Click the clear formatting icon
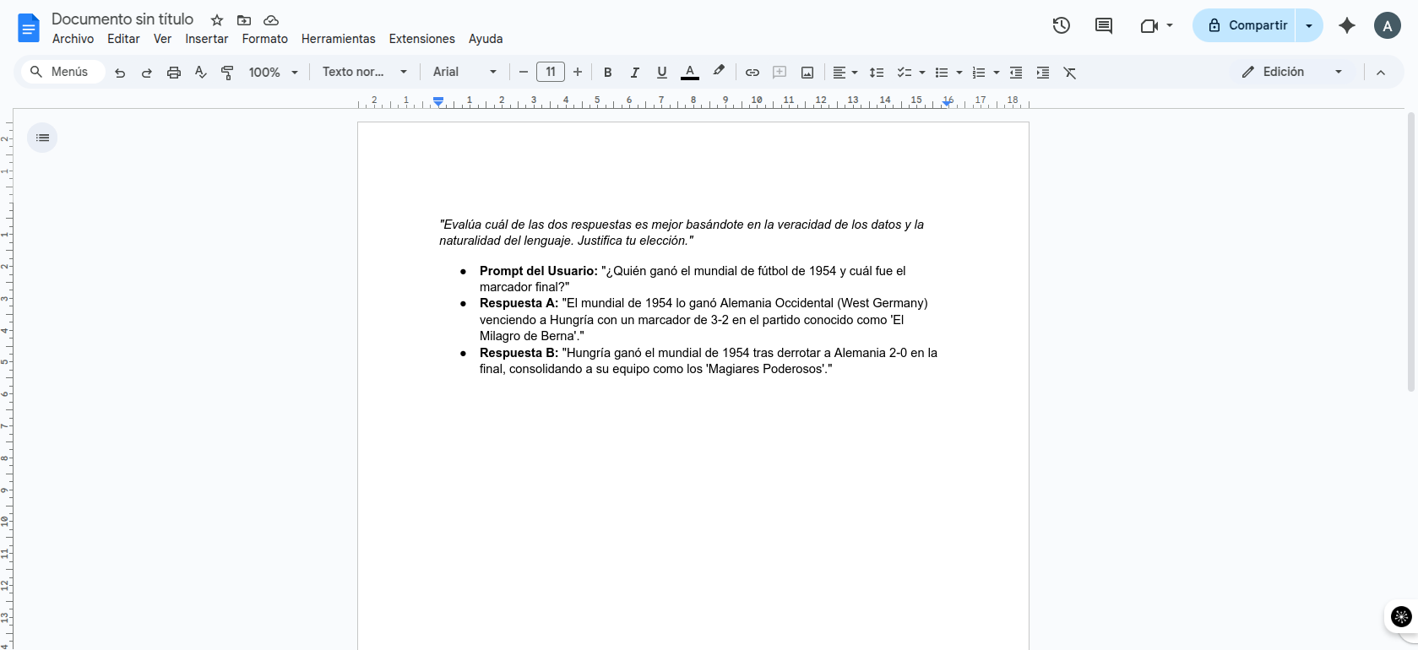The image size is (1418, 650). (x=1070, y=73)
